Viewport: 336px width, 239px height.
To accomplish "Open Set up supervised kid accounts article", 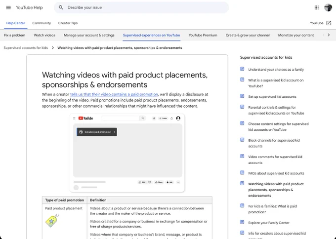I will pyautogui.click(x=272, y=97).
